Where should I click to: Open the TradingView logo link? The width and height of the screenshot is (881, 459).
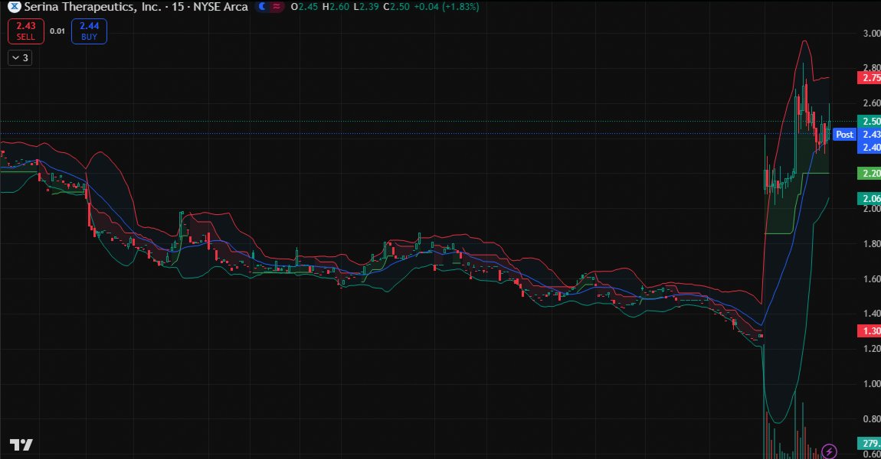(x=21, y=445)
